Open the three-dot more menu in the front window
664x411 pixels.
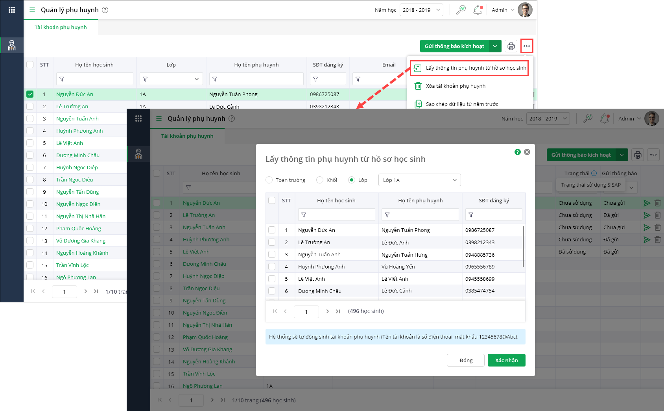click(x=653, y=155)
